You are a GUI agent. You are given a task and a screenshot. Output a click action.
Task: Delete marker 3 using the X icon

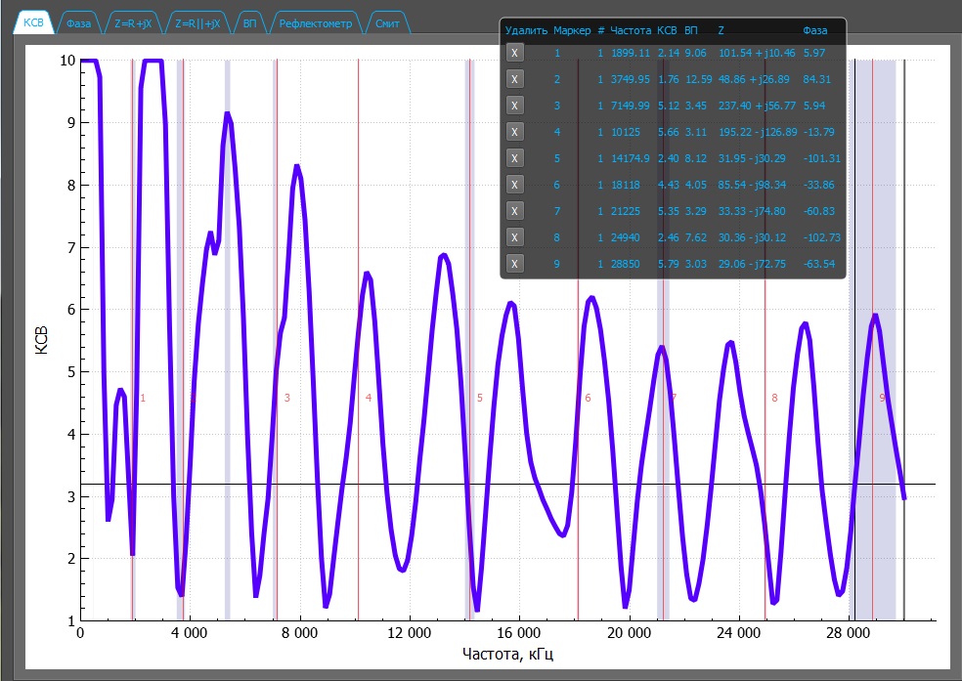click(x=515, y=106)
